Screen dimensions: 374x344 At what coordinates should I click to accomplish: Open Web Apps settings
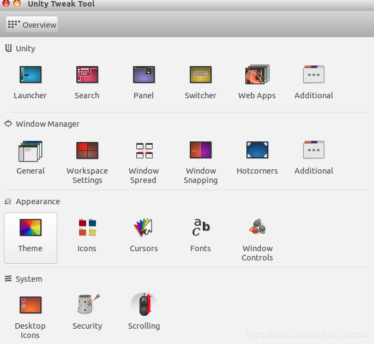257,82
